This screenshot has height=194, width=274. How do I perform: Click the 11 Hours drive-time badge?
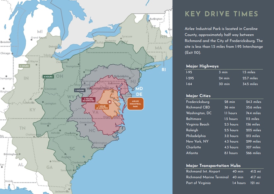point(24,66)
